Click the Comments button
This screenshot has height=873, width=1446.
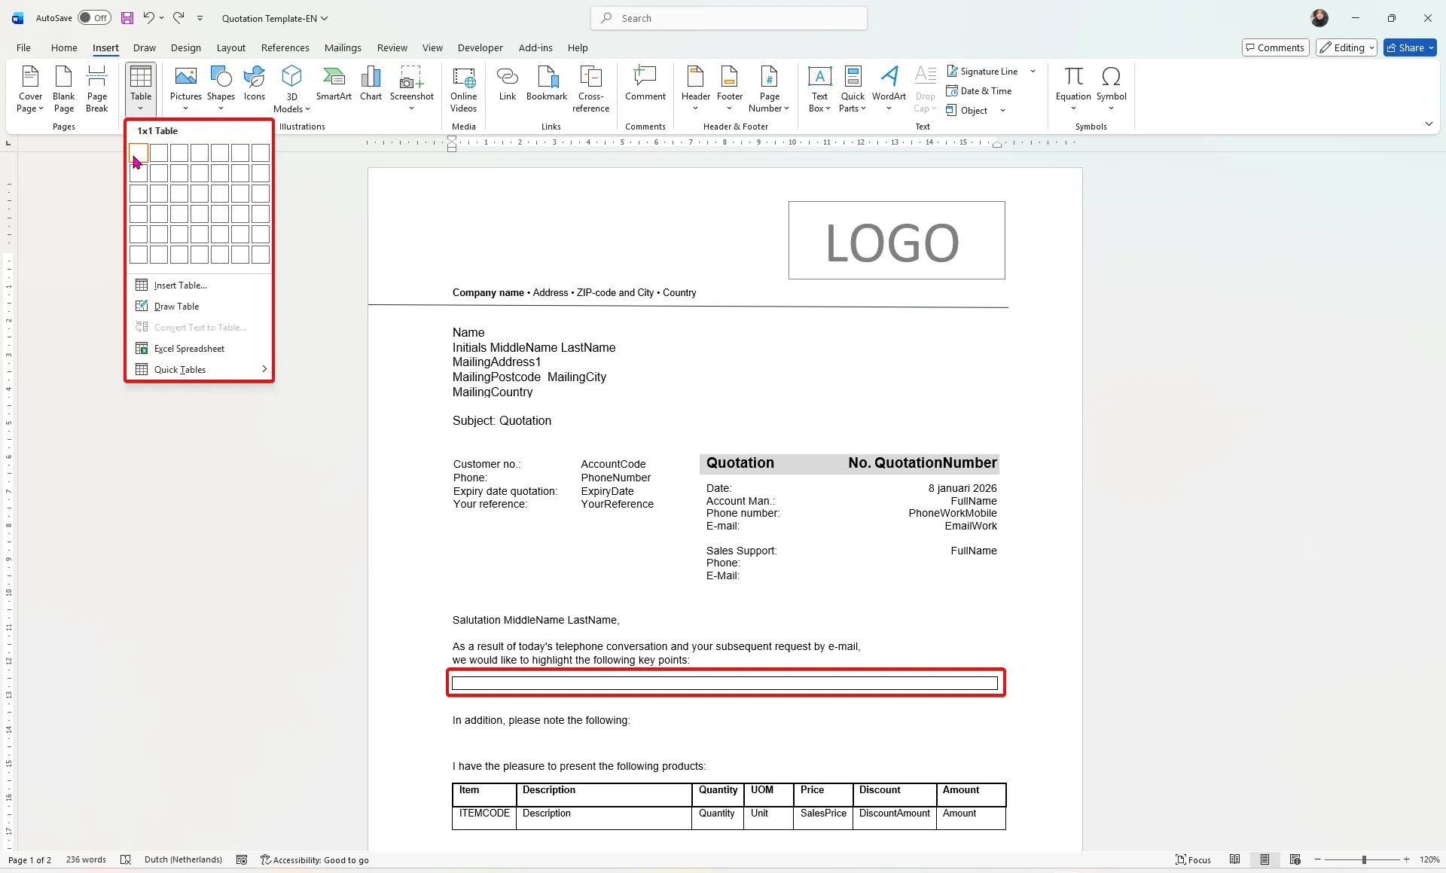(x=1275, y=47)
